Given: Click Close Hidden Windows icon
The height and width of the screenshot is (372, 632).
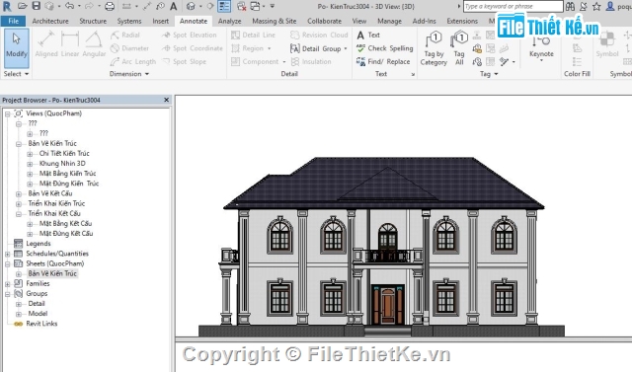Looking at the screenshot, I should tap(241, 6).
